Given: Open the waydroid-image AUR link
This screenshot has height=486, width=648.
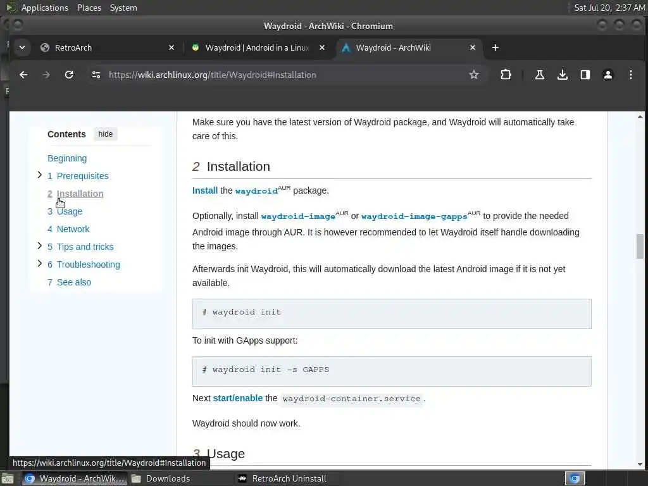Looking at the screenshot, I should pos(298,216).
